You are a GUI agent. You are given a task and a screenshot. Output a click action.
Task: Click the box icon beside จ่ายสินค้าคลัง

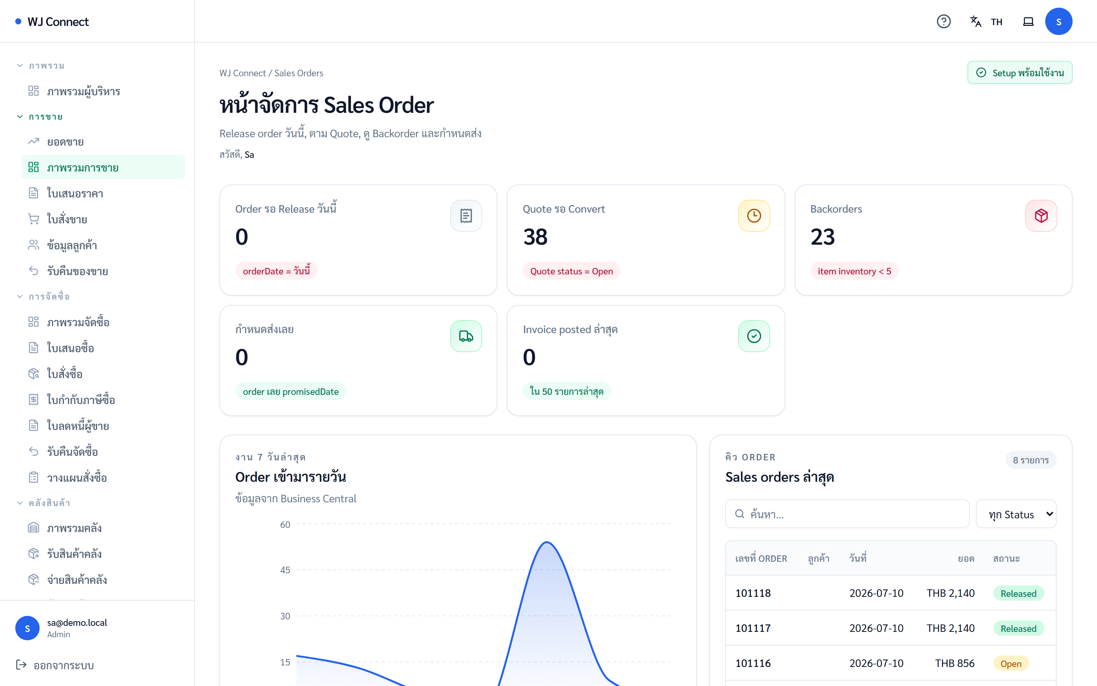click(34, 579)
